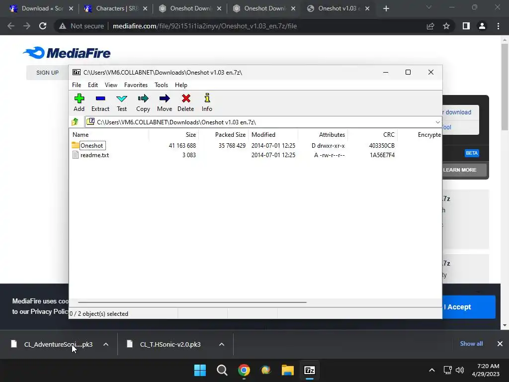Click Show all downloads link
This screenshot has width=509, height=382.
click(471, 344)
